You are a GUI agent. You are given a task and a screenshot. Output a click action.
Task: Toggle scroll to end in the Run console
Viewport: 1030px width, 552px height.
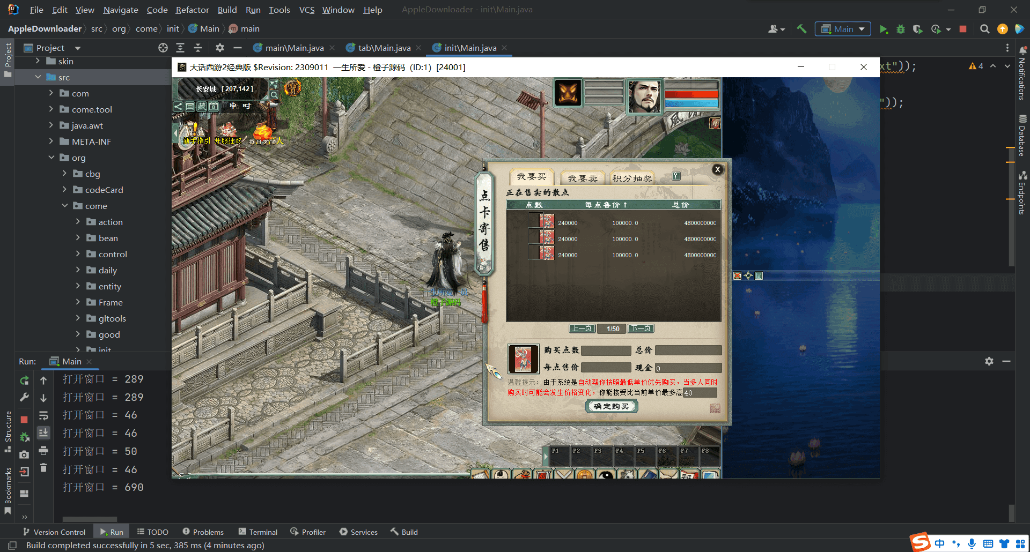43,432
